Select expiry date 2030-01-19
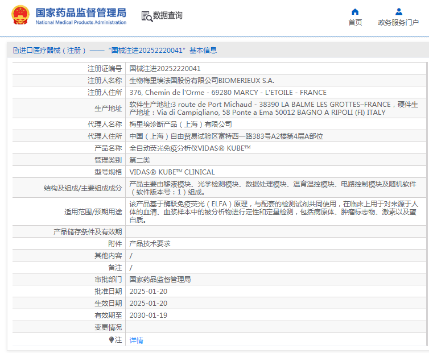This screenshot has height=353, width=429. [148, 315]
